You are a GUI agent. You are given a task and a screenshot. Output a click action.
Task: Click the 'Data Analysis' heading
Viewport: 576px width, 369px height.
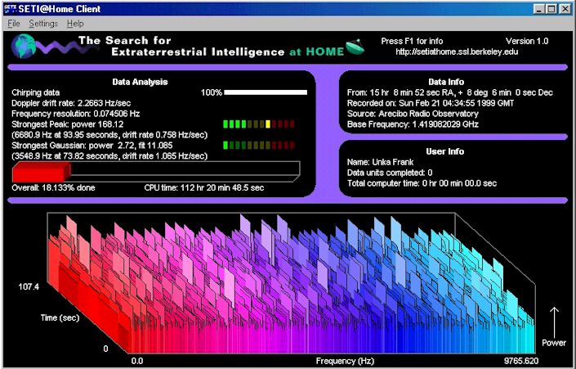click(x=140, y=82)
